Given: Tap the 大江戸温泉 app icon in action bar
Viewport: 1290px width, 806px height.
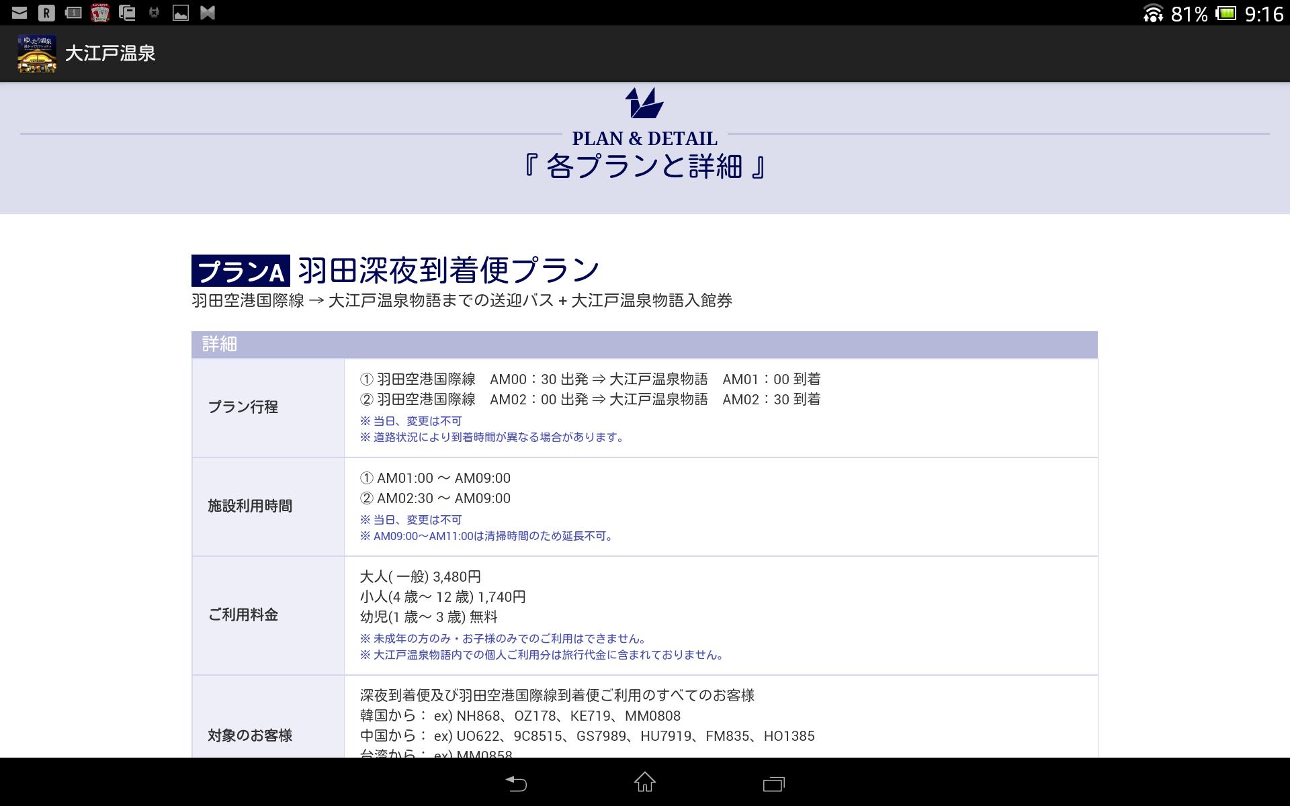Looking at the screenshot, I should 37,54.
